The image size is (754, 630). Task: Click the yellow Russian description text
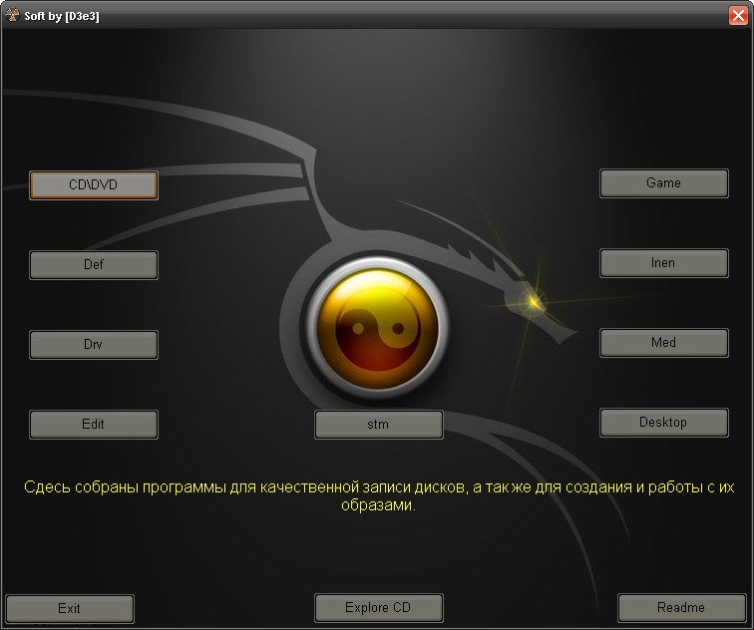[x=378, y=496]
